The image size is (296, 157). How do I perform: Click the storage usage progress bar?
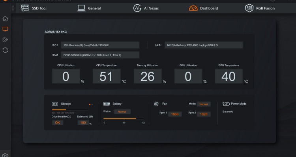[x=70, y=110]
